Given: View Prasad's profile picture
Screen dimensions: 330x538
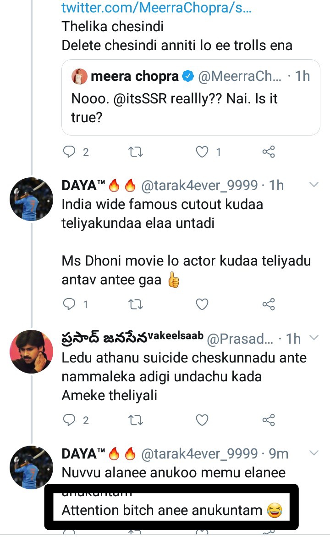Looking at the screenshot, I should [31, 351].
